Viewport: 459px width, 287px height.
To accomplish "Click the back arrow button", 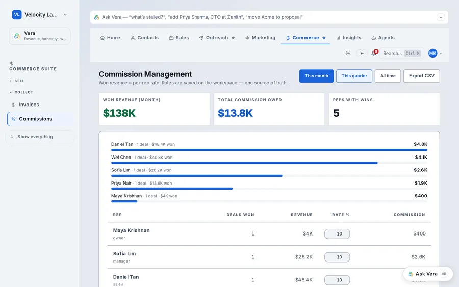I will click(x=362, y=53).
